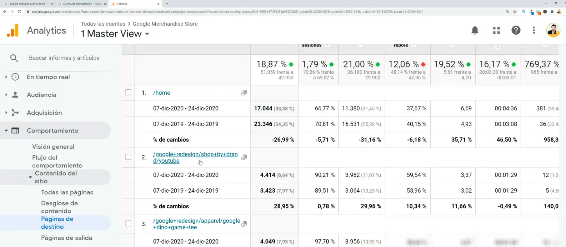
Task: Click the 00:04:36 duration value
Action: 506,108
